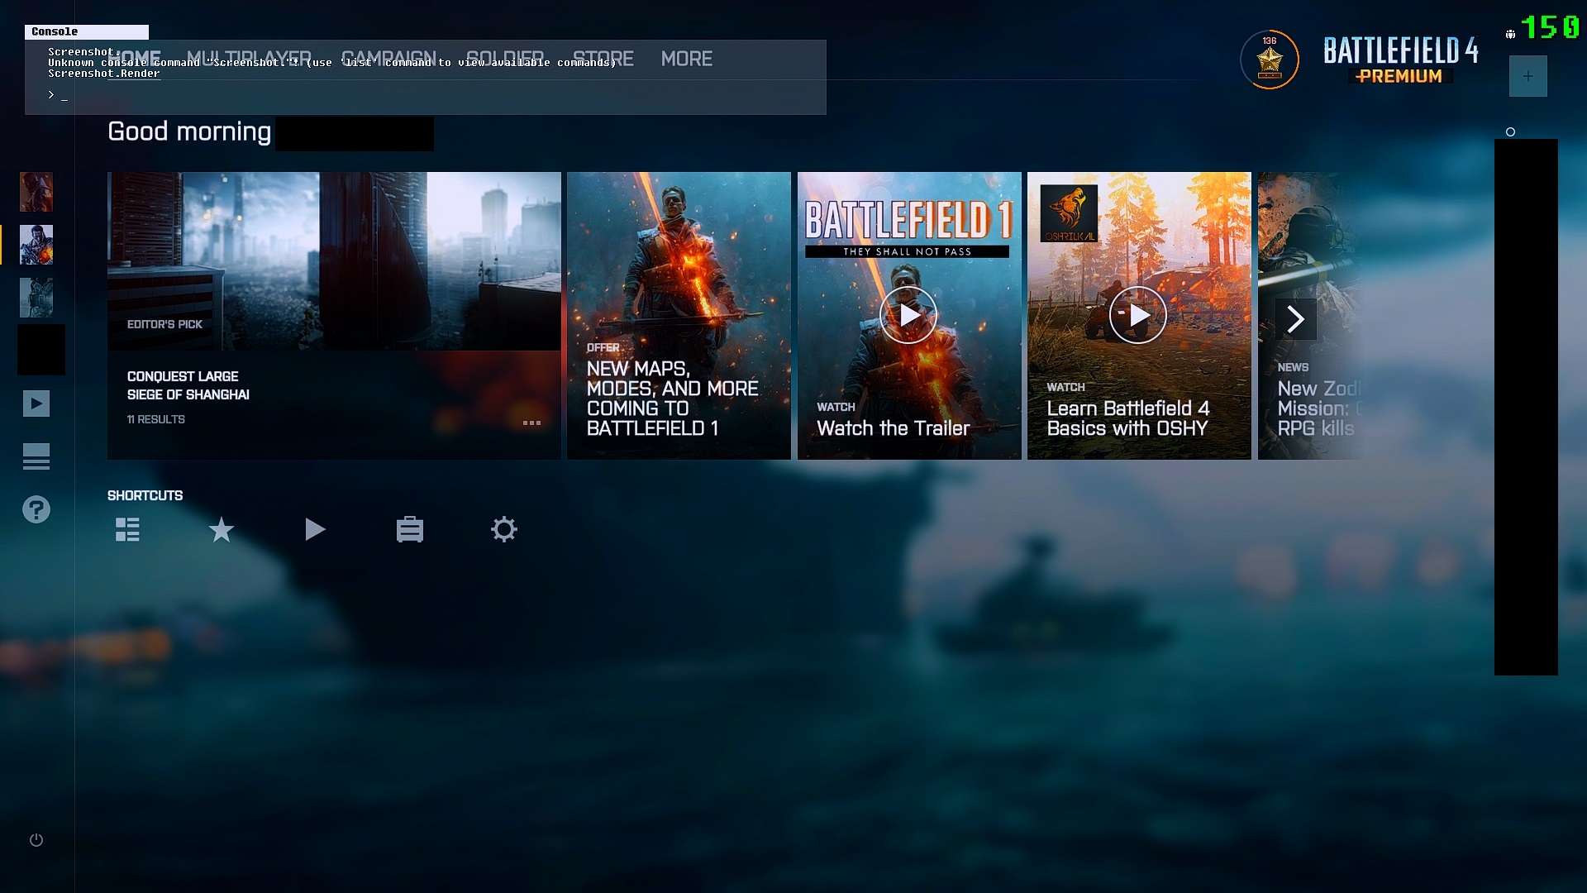This screenshot has width=1587, height=893.
Task: Click the rank 136 emblem badge
Action: click(1270, 60)
